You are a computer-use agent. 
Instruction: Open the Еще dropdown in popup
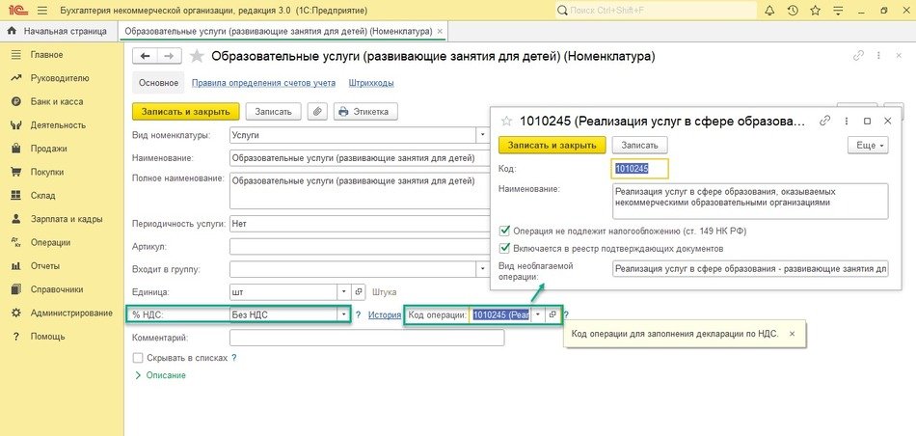pyautogui.click(x=868, y=145)
